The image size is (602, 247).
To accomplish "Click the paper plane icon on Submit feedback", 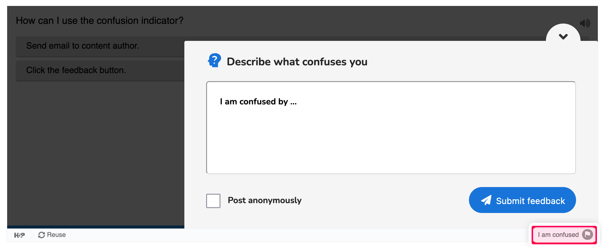I will pos(486,200).
